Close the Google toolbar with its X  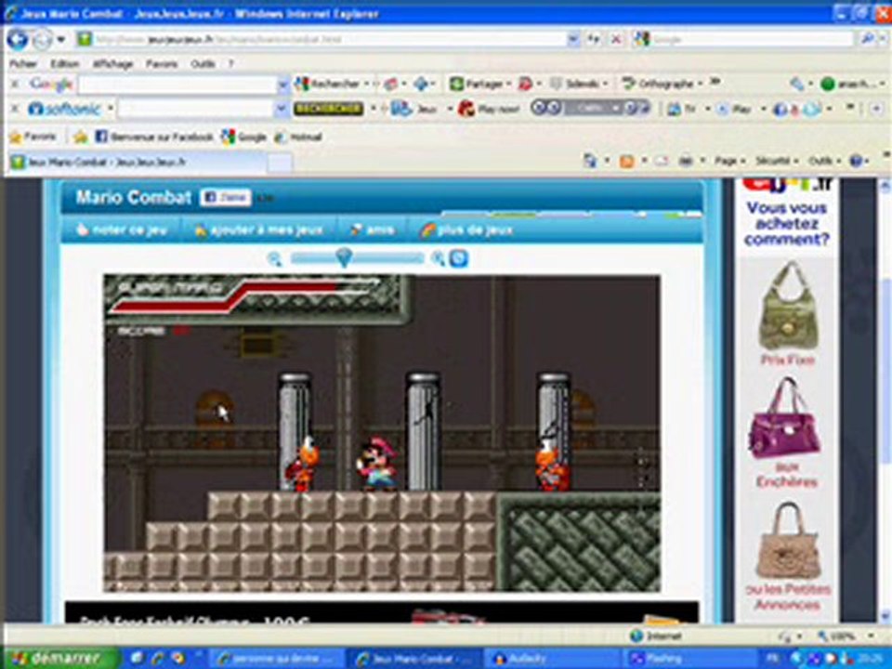click(x=16, y=85)
